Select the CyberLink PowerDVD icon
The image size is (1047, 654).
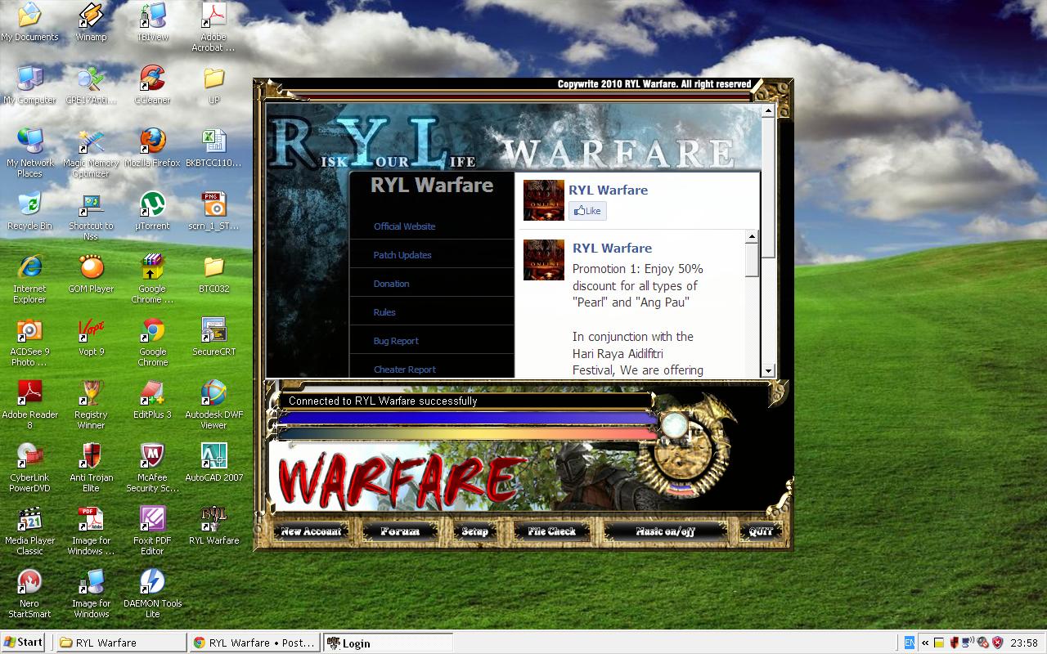[29, 468]
